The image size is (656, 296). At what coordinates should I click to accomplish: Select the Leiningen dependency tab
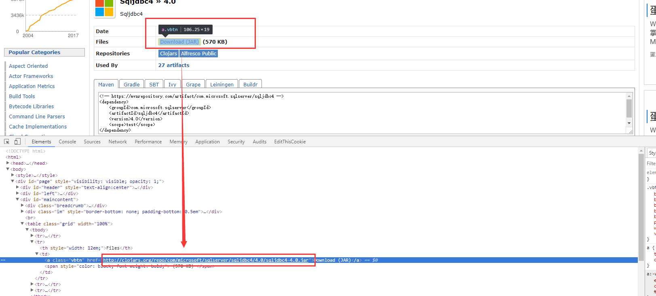(222, 84)
